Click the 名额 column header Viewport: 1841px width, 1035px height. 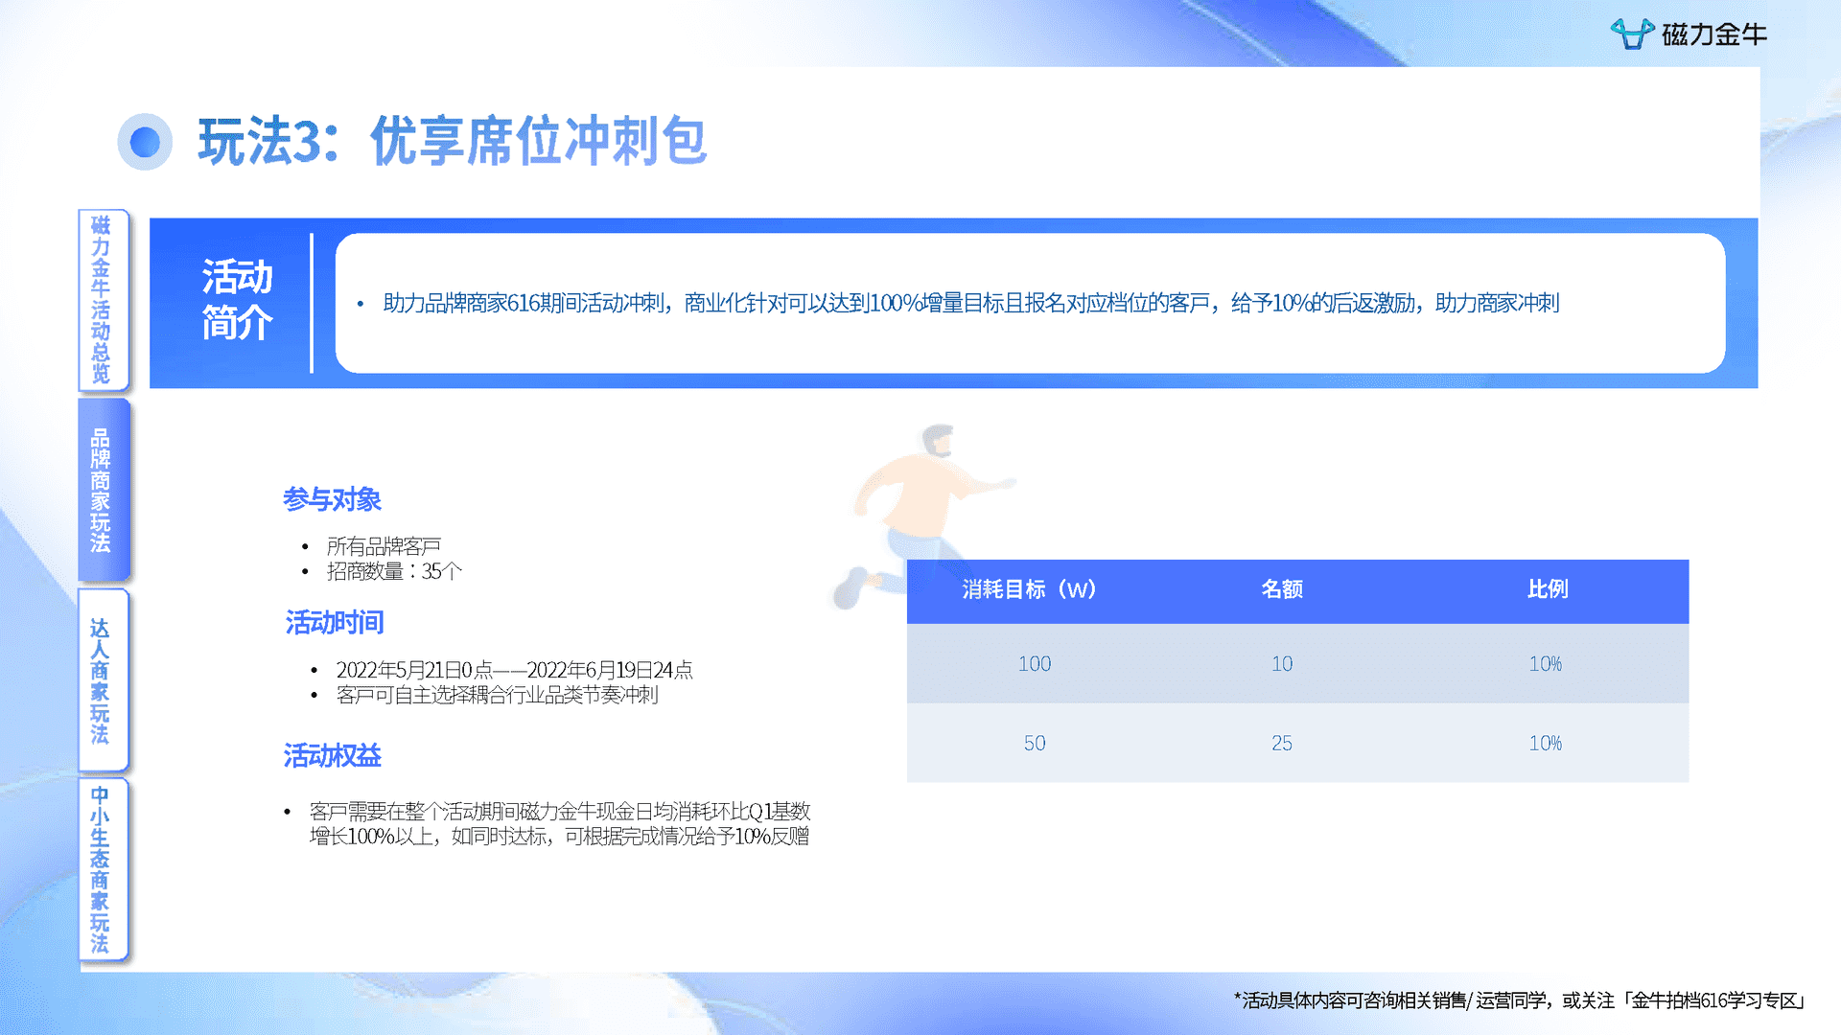[x=1282, y=589]
